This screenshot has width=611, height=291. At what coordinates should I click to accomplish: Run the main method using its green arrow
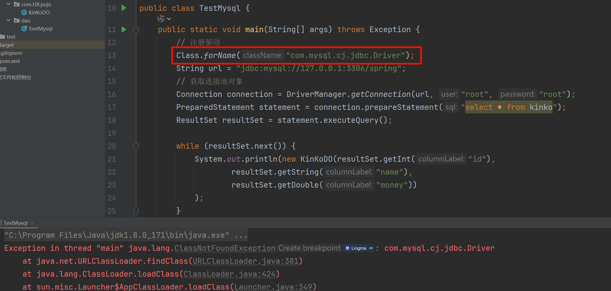click(x=124, y=30)
